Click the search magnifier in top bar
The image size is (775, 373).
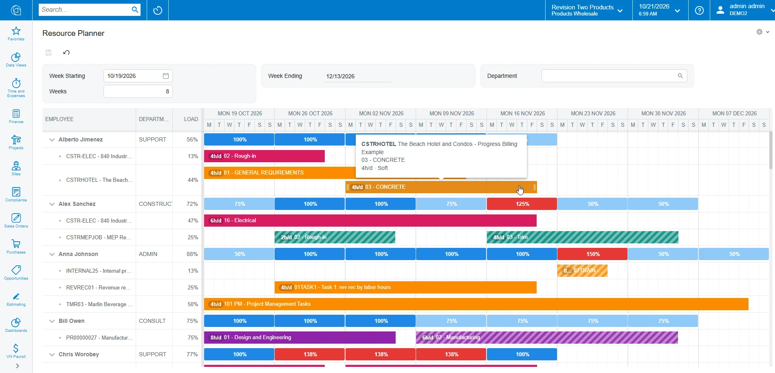[x=135, y=10]
